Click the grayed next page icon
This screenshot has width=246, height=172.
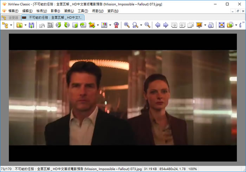182,25
